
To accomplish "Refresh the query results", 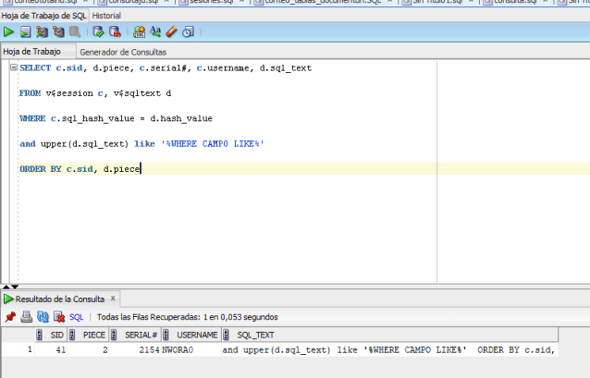I will pyautogui.click(x=43, y=316).
